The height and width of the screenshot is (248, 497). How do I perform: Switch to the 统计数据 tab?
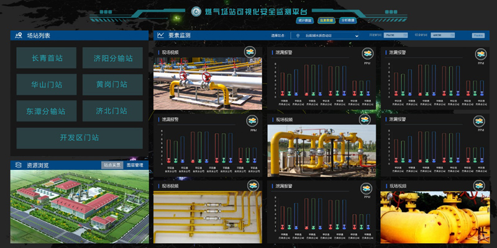coord(304,20)
